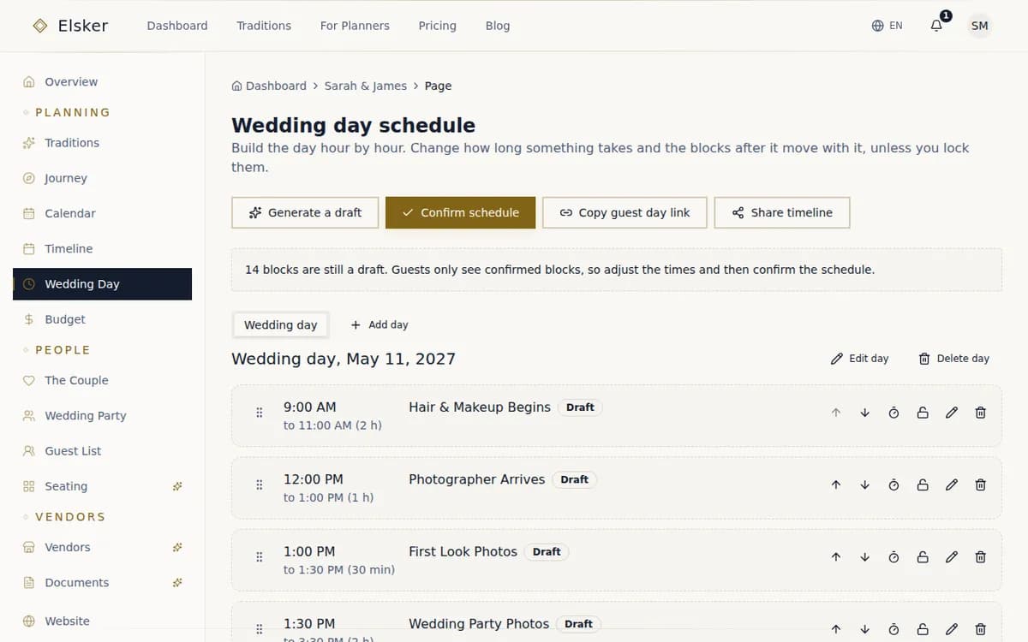This screenshot has height=642, width=1028.
Task: Set duration for Wedding Party Photos block
Action: tap(894, 629)
